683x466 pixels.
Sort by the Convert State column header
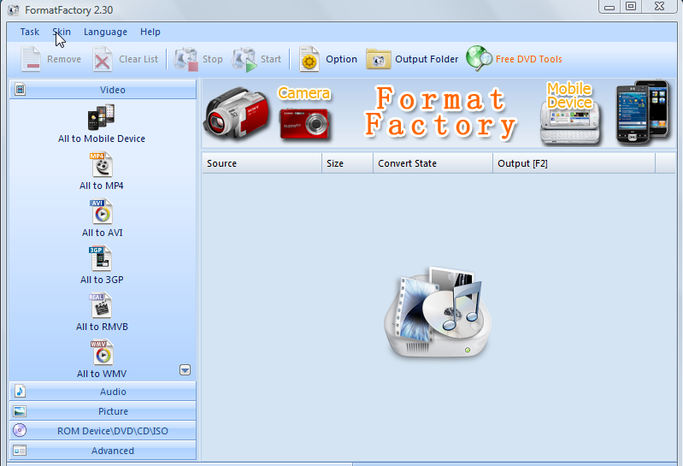click(433, 163)
